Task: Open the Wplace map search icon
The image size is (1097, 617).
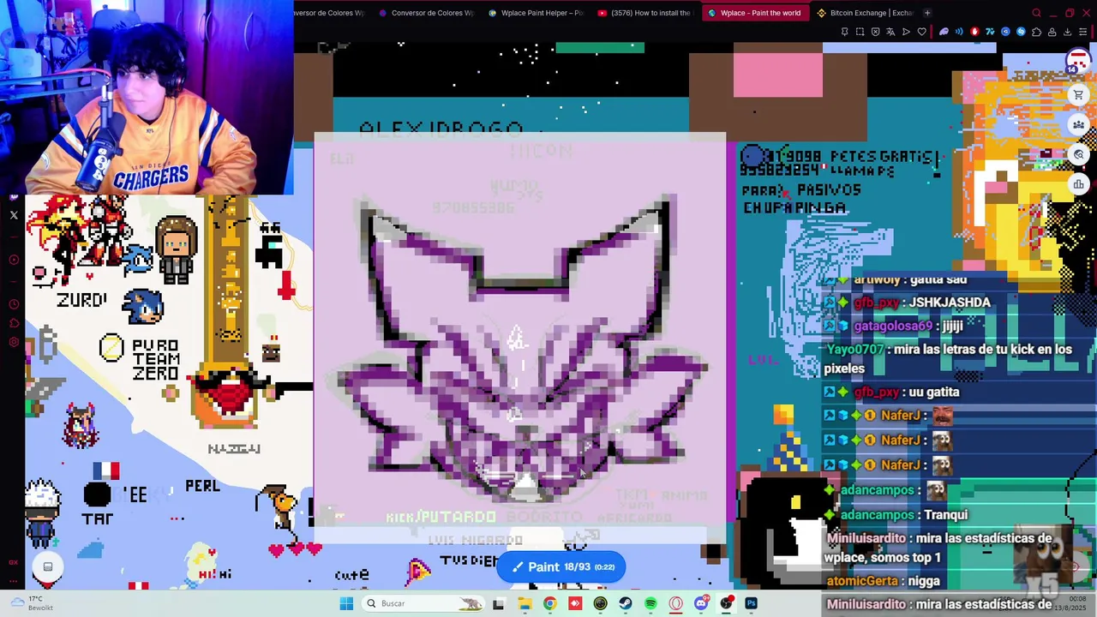Action: (x=1078, y=154)
